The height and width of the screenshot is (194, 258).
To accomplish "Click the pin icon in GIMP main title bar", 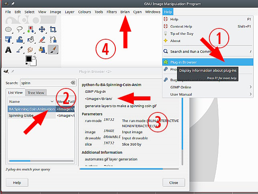I will (13, 4).
